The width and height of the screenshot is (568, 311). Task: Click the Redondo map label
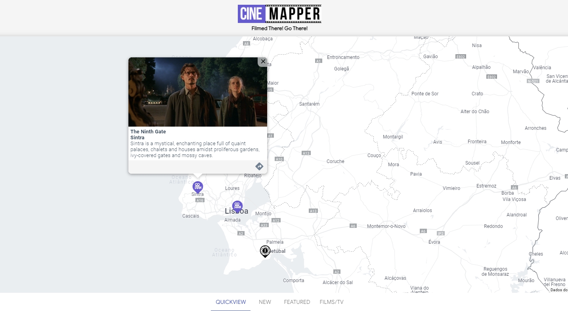(493, 226)
